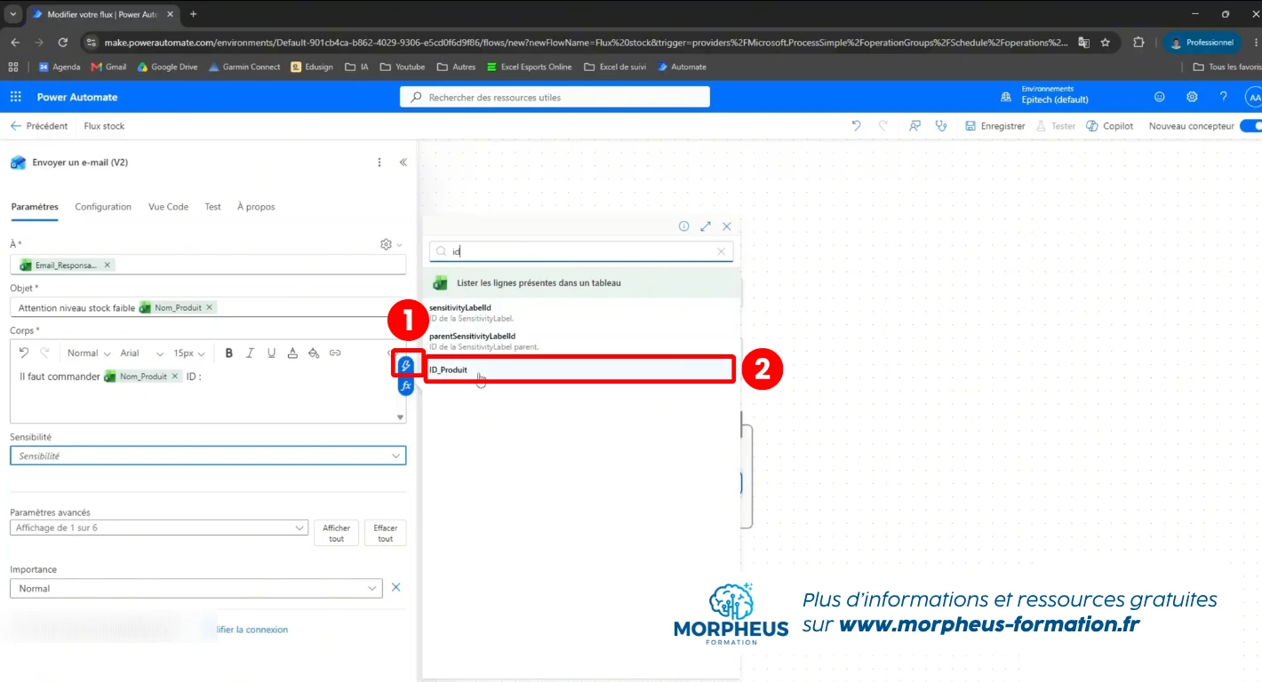Open the Vue Code tab
This screenshot has width=1262, height=682.
click(168, 207)
